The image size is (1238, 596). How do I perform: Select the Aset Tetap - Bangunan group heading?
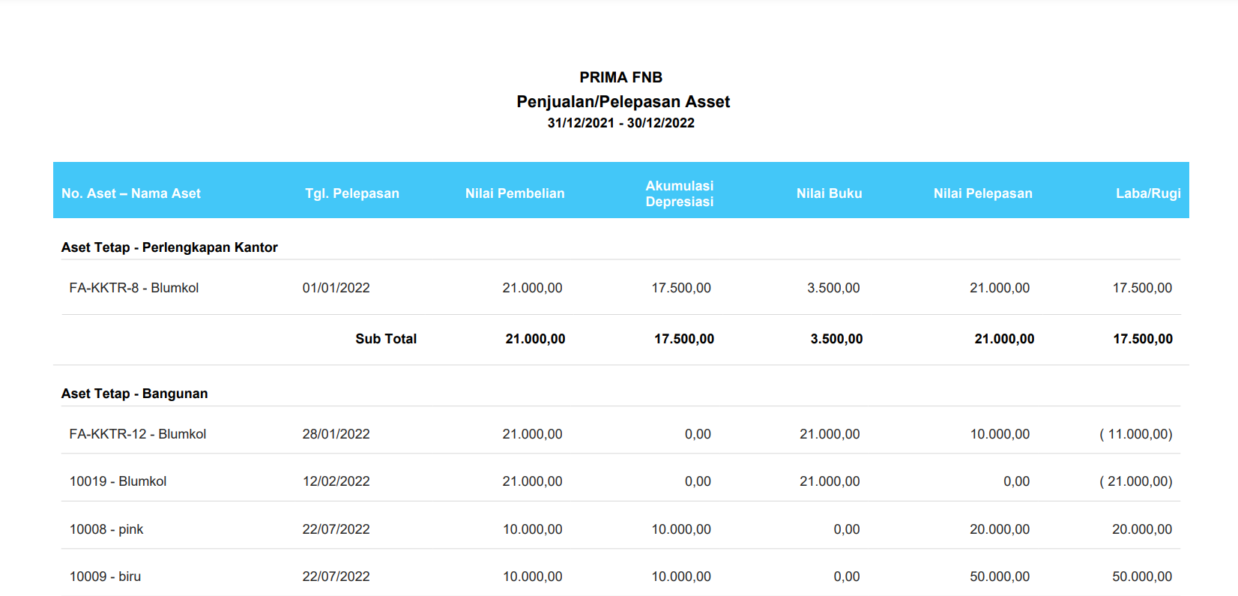135,394
